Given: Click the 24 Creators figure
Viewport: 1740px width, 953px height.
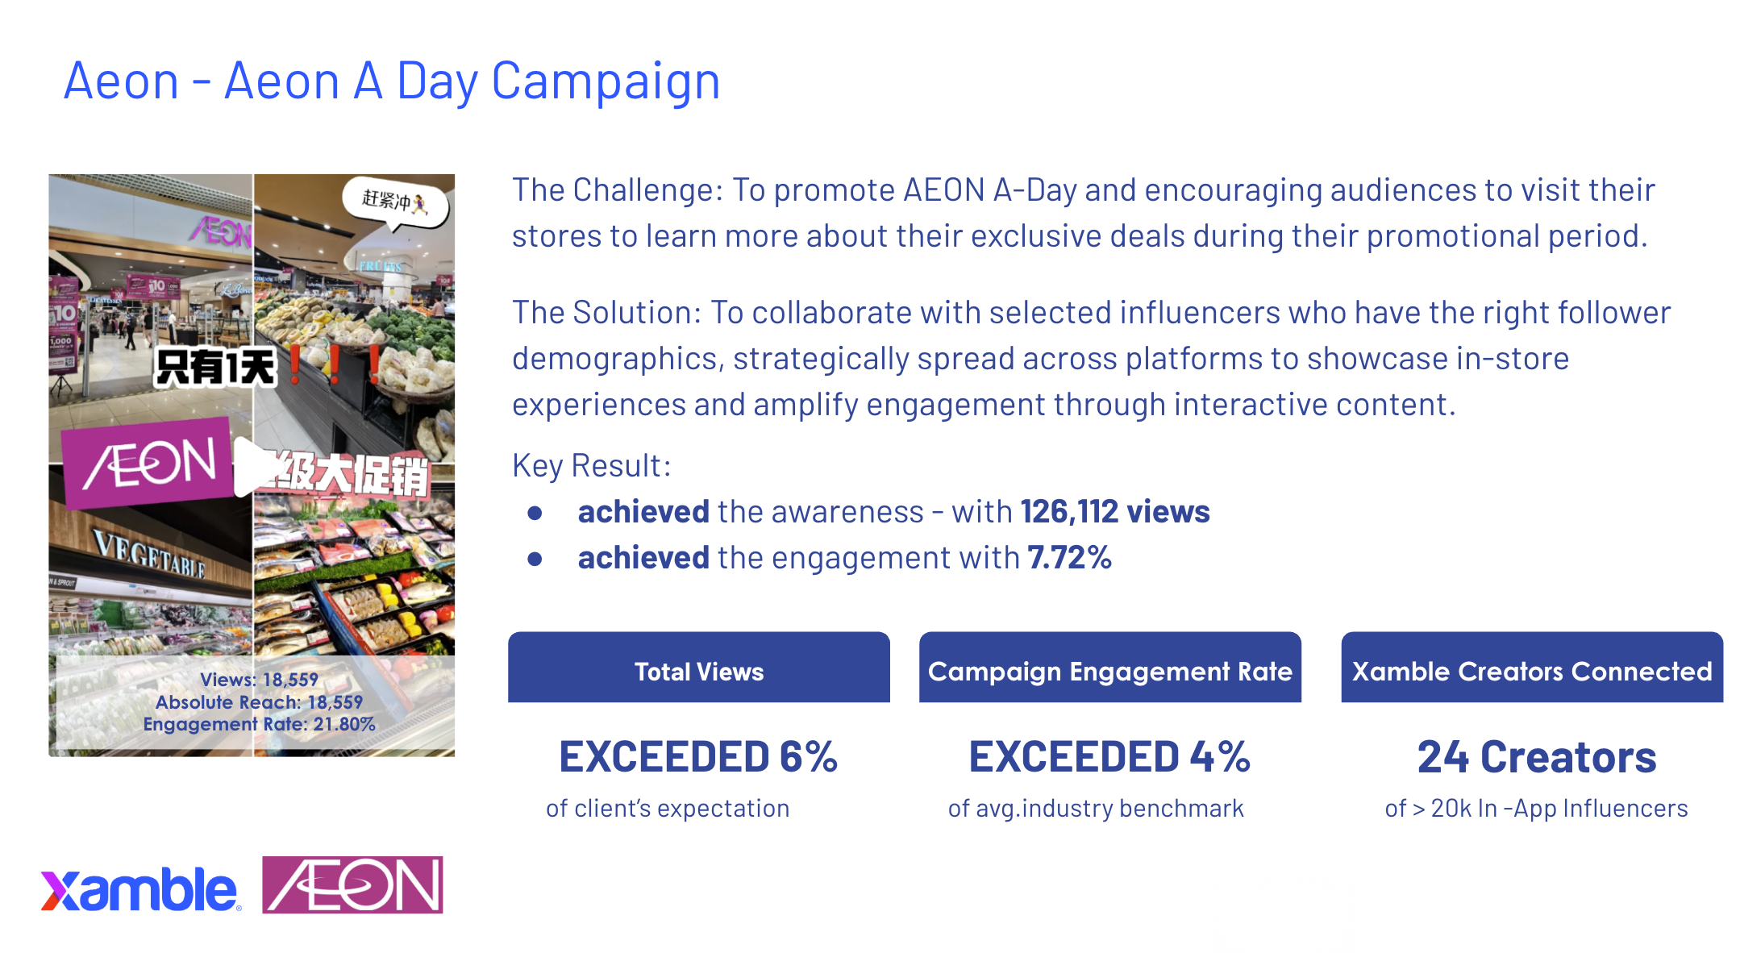Looking at the screenshot, I should coord(1537,757).
